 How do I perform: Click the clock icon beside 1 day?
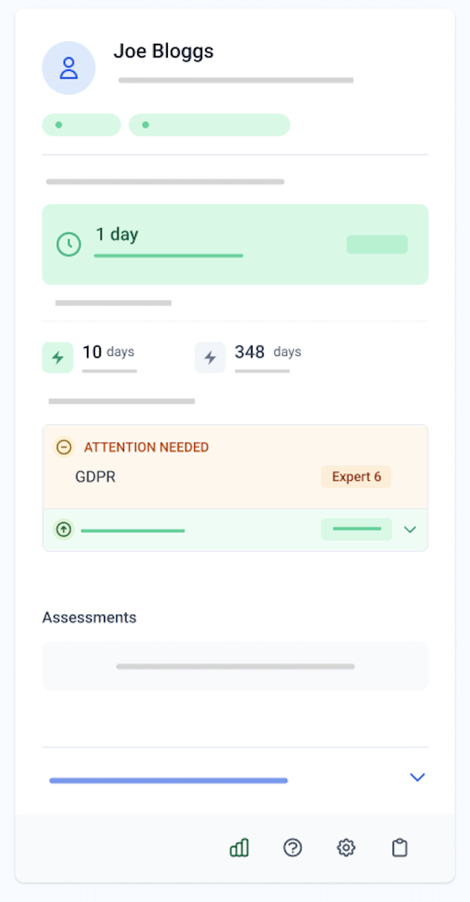[x=69, y=244]
